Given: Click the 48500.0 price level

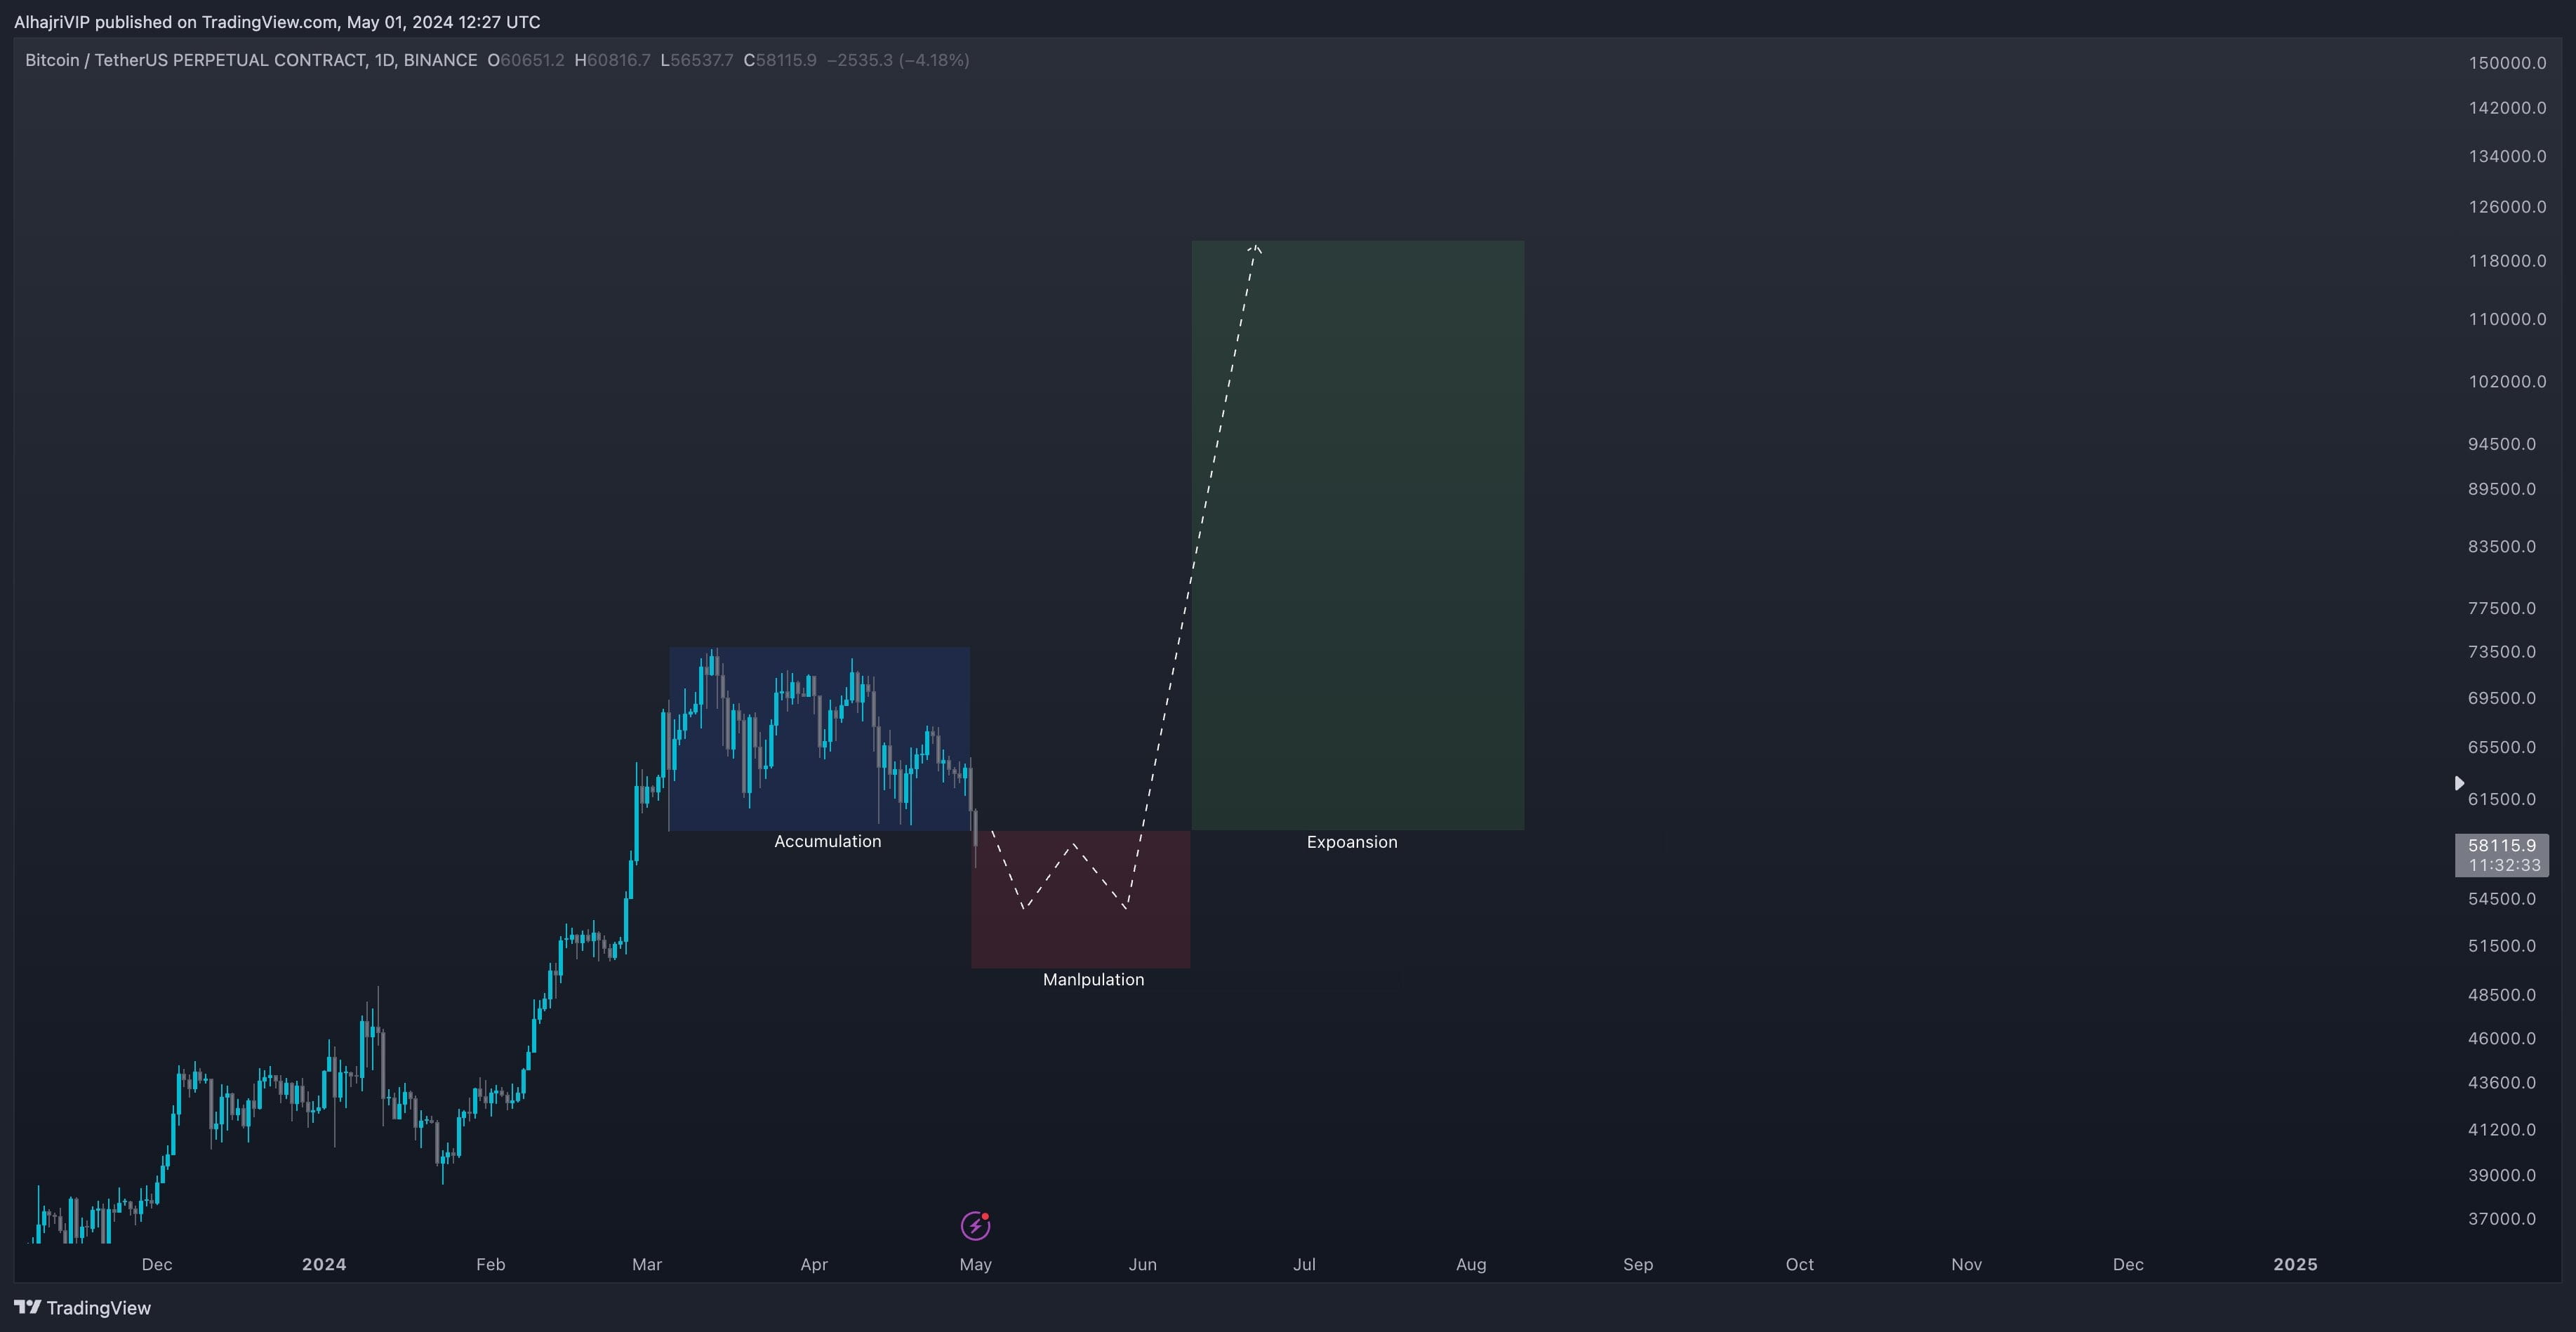Looking at the screenshot, I should (x=2502, y=995).
